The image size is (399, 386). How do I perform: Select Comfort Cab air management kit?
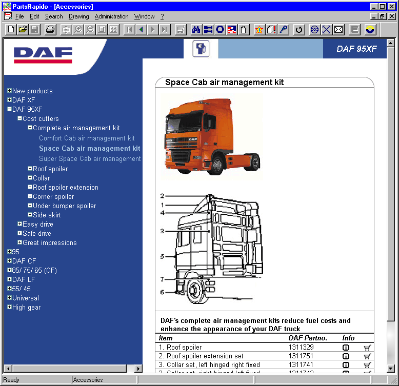[87, 138]
